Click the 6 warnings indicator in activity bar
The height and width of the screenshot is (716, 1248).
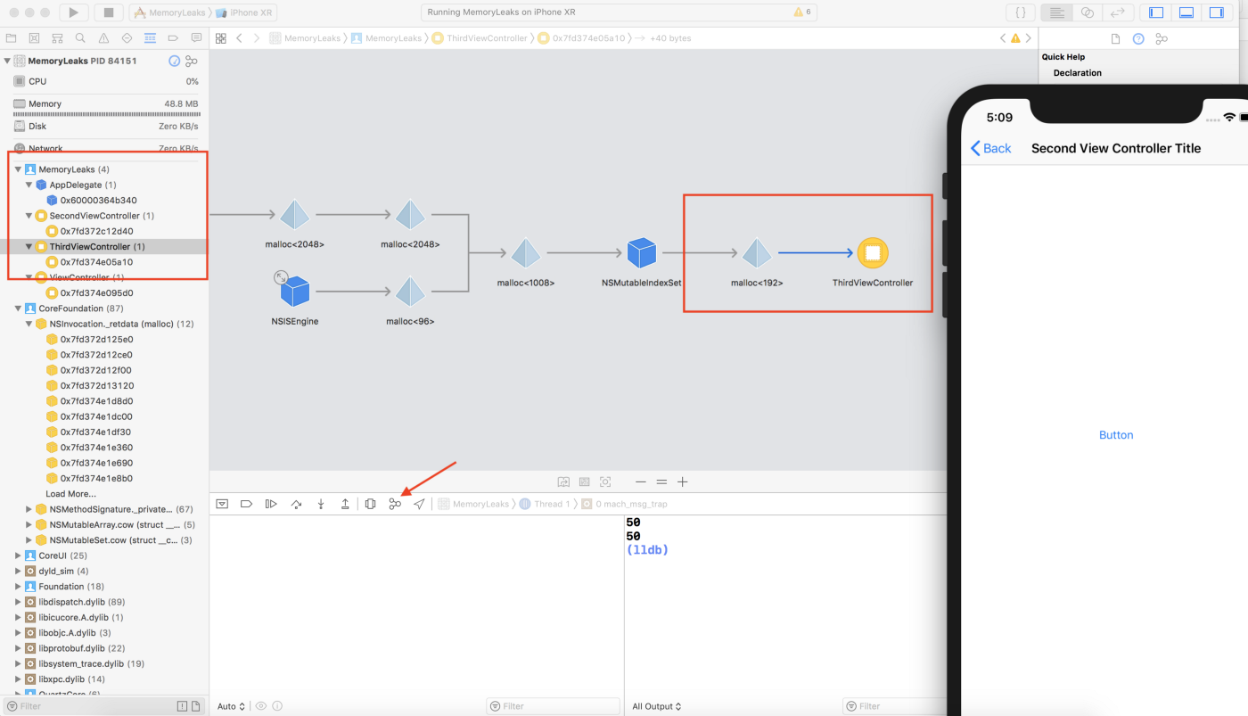point(802,12)
